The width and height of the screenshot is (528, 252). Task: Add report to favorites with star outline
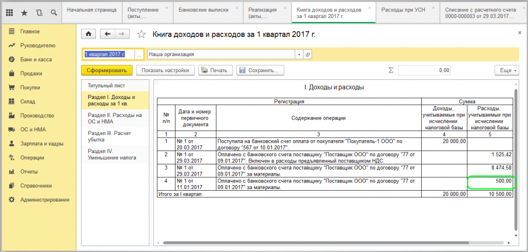141,35
